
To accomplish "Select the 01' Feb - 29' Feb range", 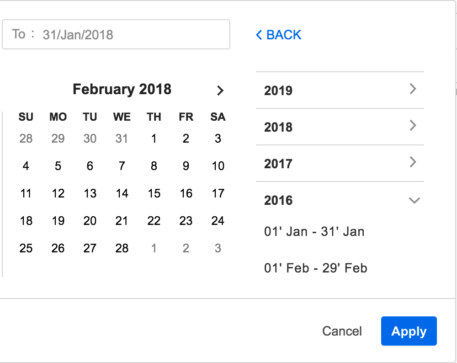I will click(315, 268).
